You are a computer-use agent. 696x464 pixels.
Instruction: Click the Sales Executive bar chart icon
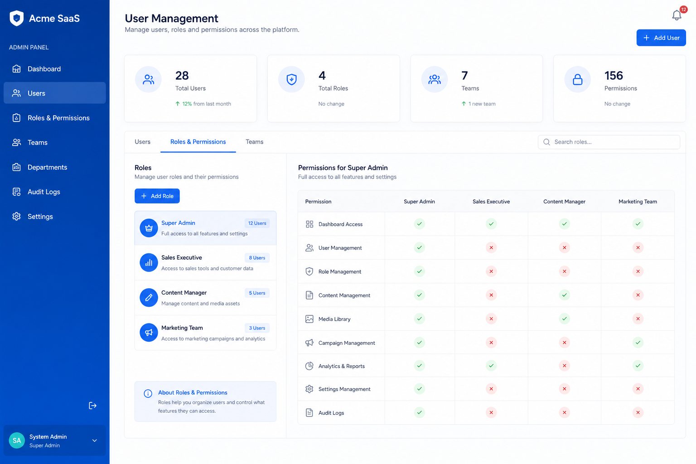[x=149, y=263]
